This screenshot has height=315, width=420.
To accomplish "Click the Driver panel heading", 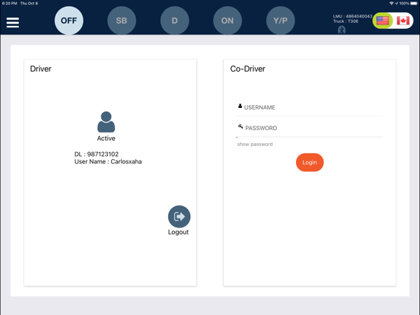I will pos(40,68).
